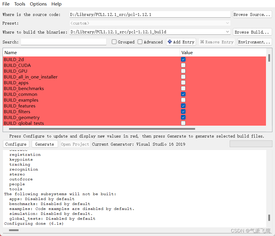This screenshot has width=275, height=236.
Task: Enable BUILD_CUDA
Action: pyautogui.click(x=183, y=65)
